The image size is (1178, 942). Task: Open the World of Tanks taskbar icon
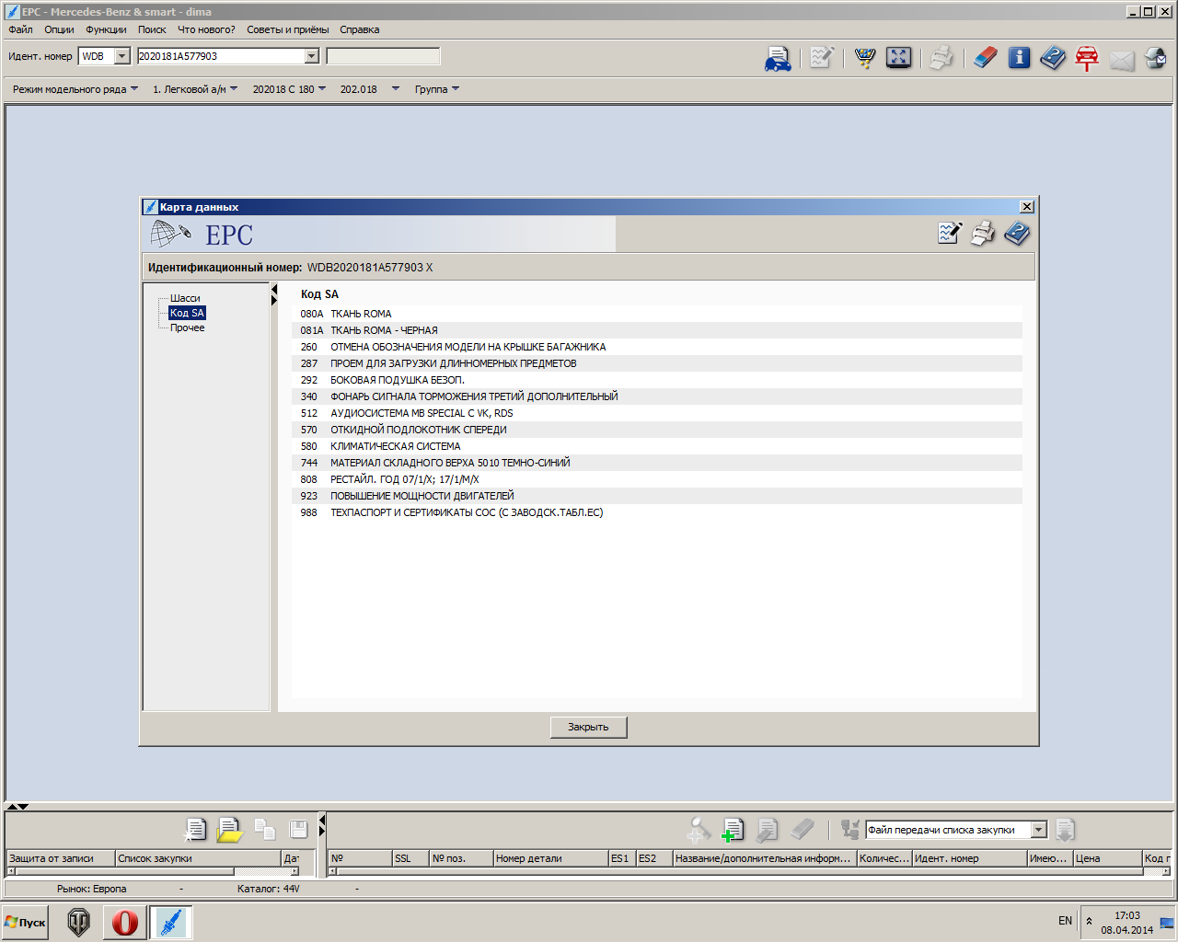tap(79, 922)
